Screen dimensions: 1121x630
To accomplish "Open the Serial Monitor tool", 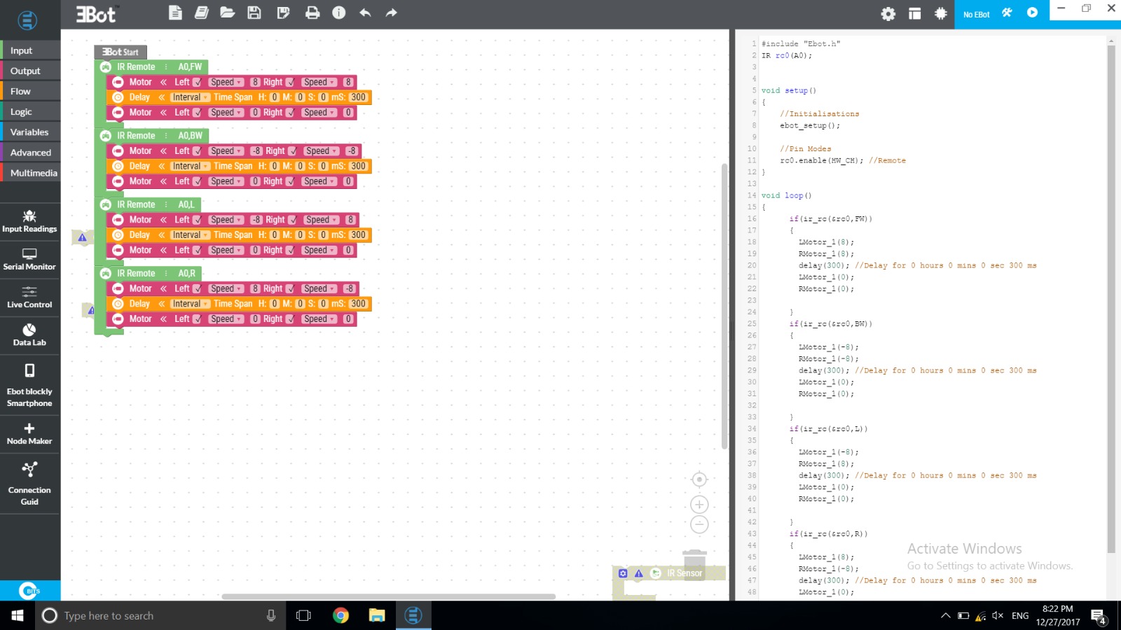I will [29, 259].
